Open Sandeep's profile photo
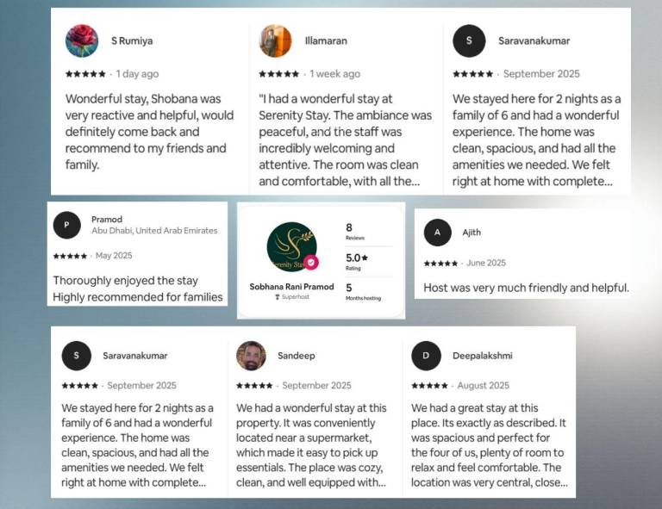 (251, 355)
